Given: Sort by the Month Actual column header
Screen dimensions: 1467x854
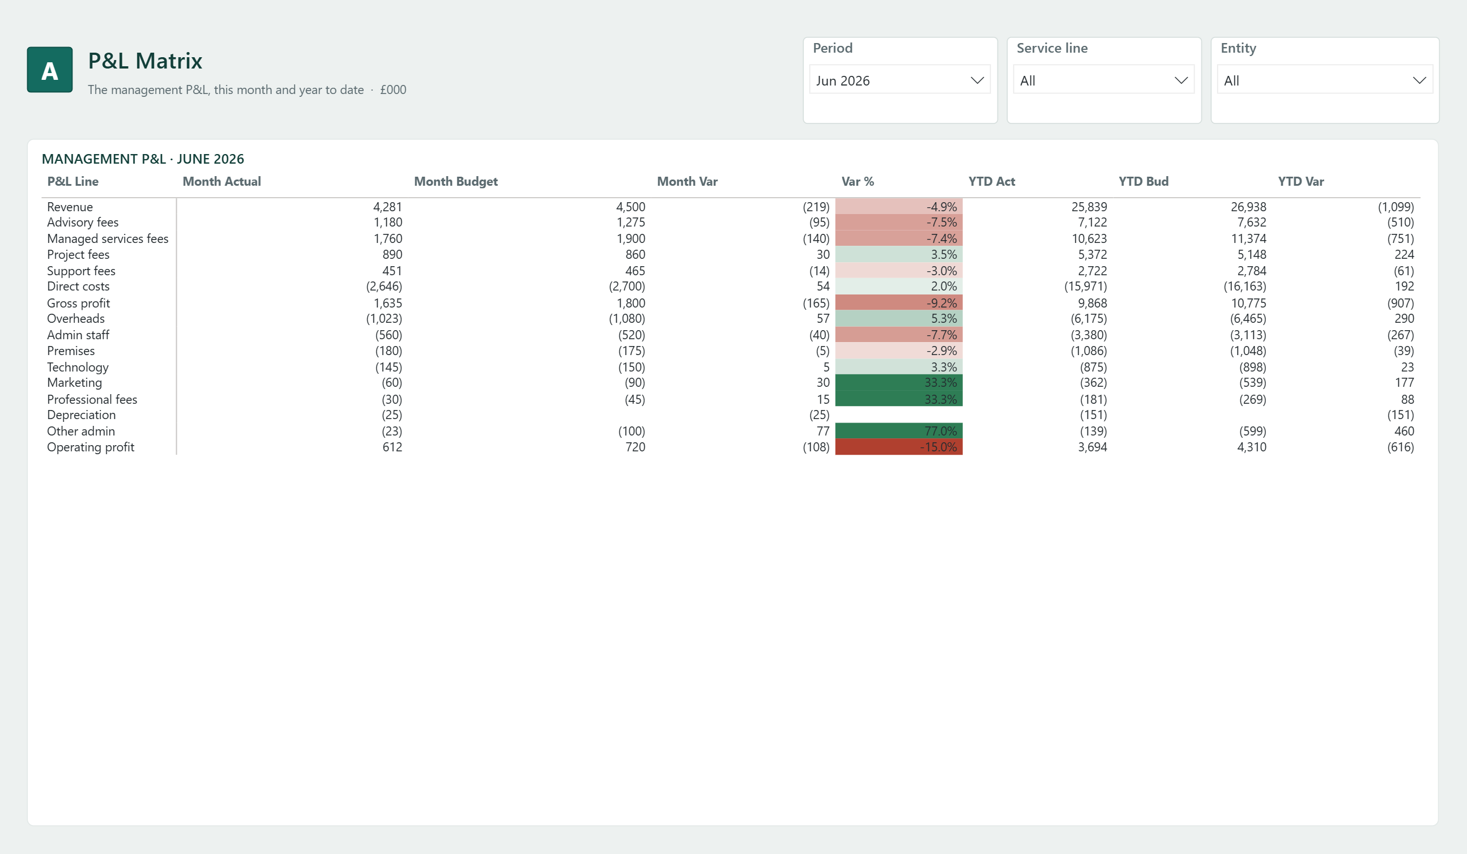Looking at the screenshot, I should (222, 181).
